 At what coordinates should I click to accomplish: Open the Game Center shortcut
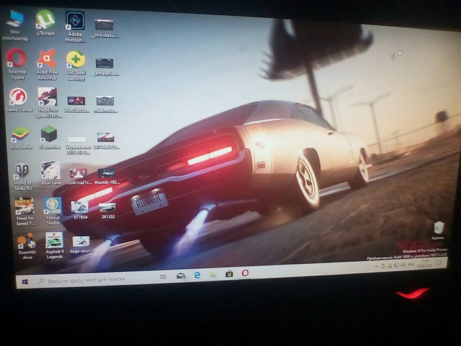coord(19,100)
